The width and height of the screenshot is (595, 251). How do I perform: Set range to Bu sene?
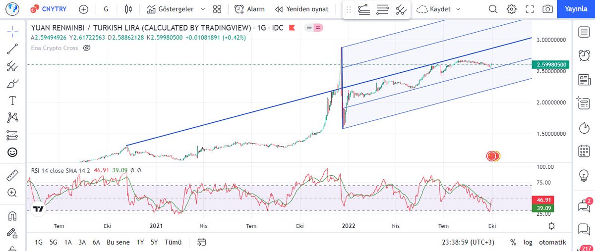pos(118,242)
